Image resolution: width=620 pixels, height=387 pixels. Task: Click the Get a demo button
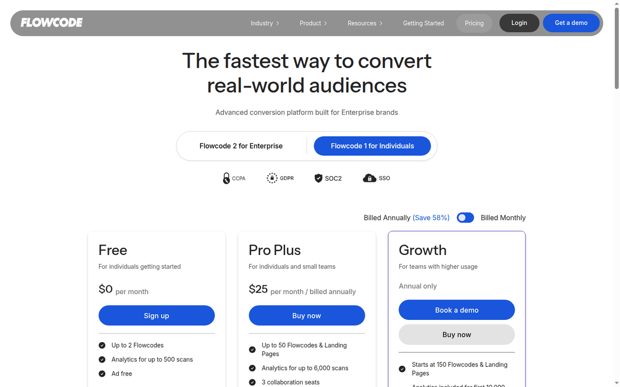coord(571,23)
